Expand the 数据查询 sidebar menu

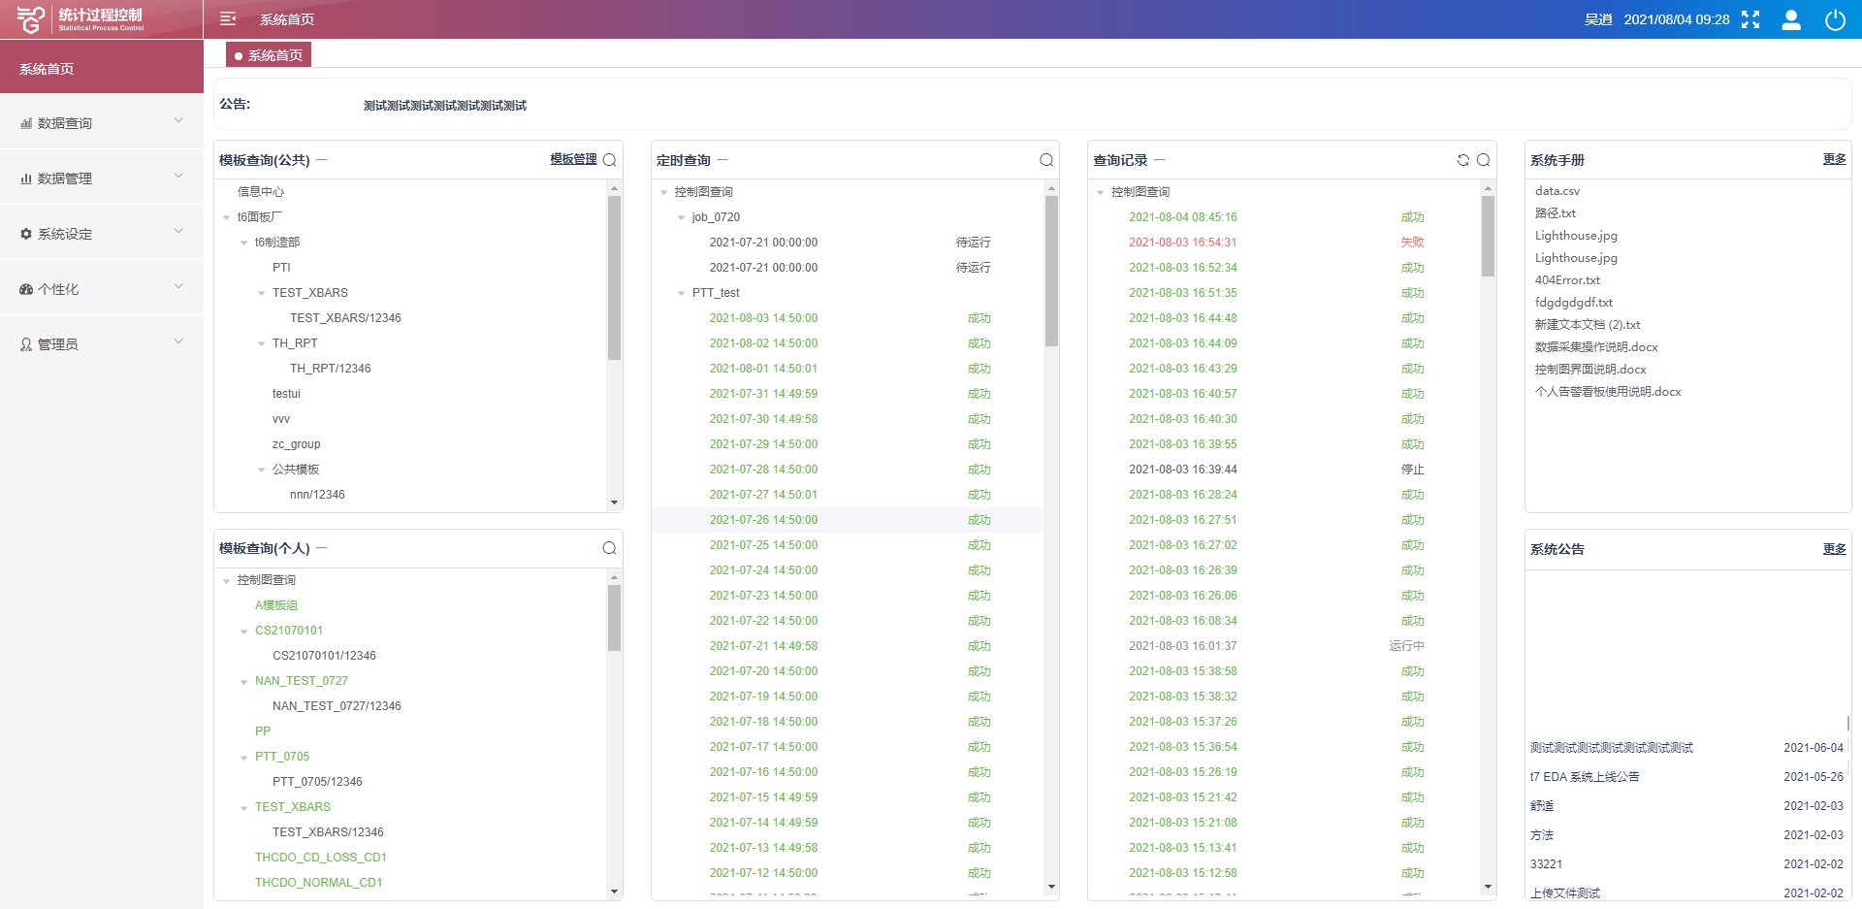(101, 123)
